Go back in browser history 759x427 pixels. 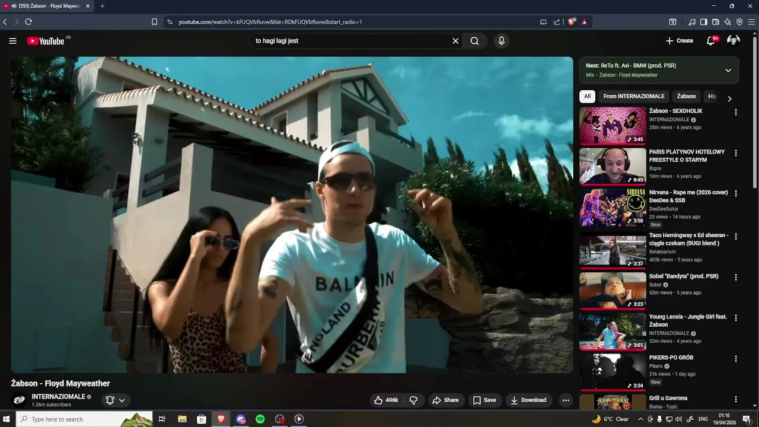click(5, 22)
